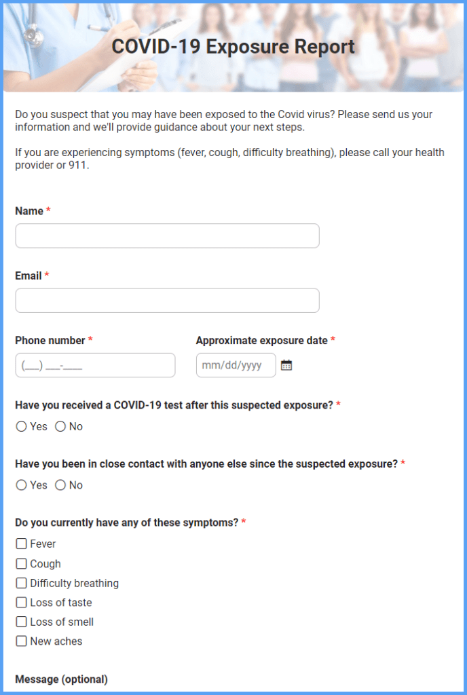The width and height of the screenshot is (467, 695).
Task: Click the exposure guidance introduction text
Action: tap(224, 121)
